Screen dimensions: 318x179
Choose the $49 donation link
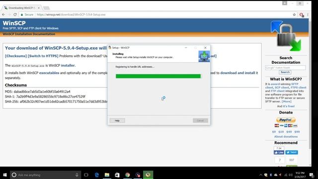pos(289,132)
